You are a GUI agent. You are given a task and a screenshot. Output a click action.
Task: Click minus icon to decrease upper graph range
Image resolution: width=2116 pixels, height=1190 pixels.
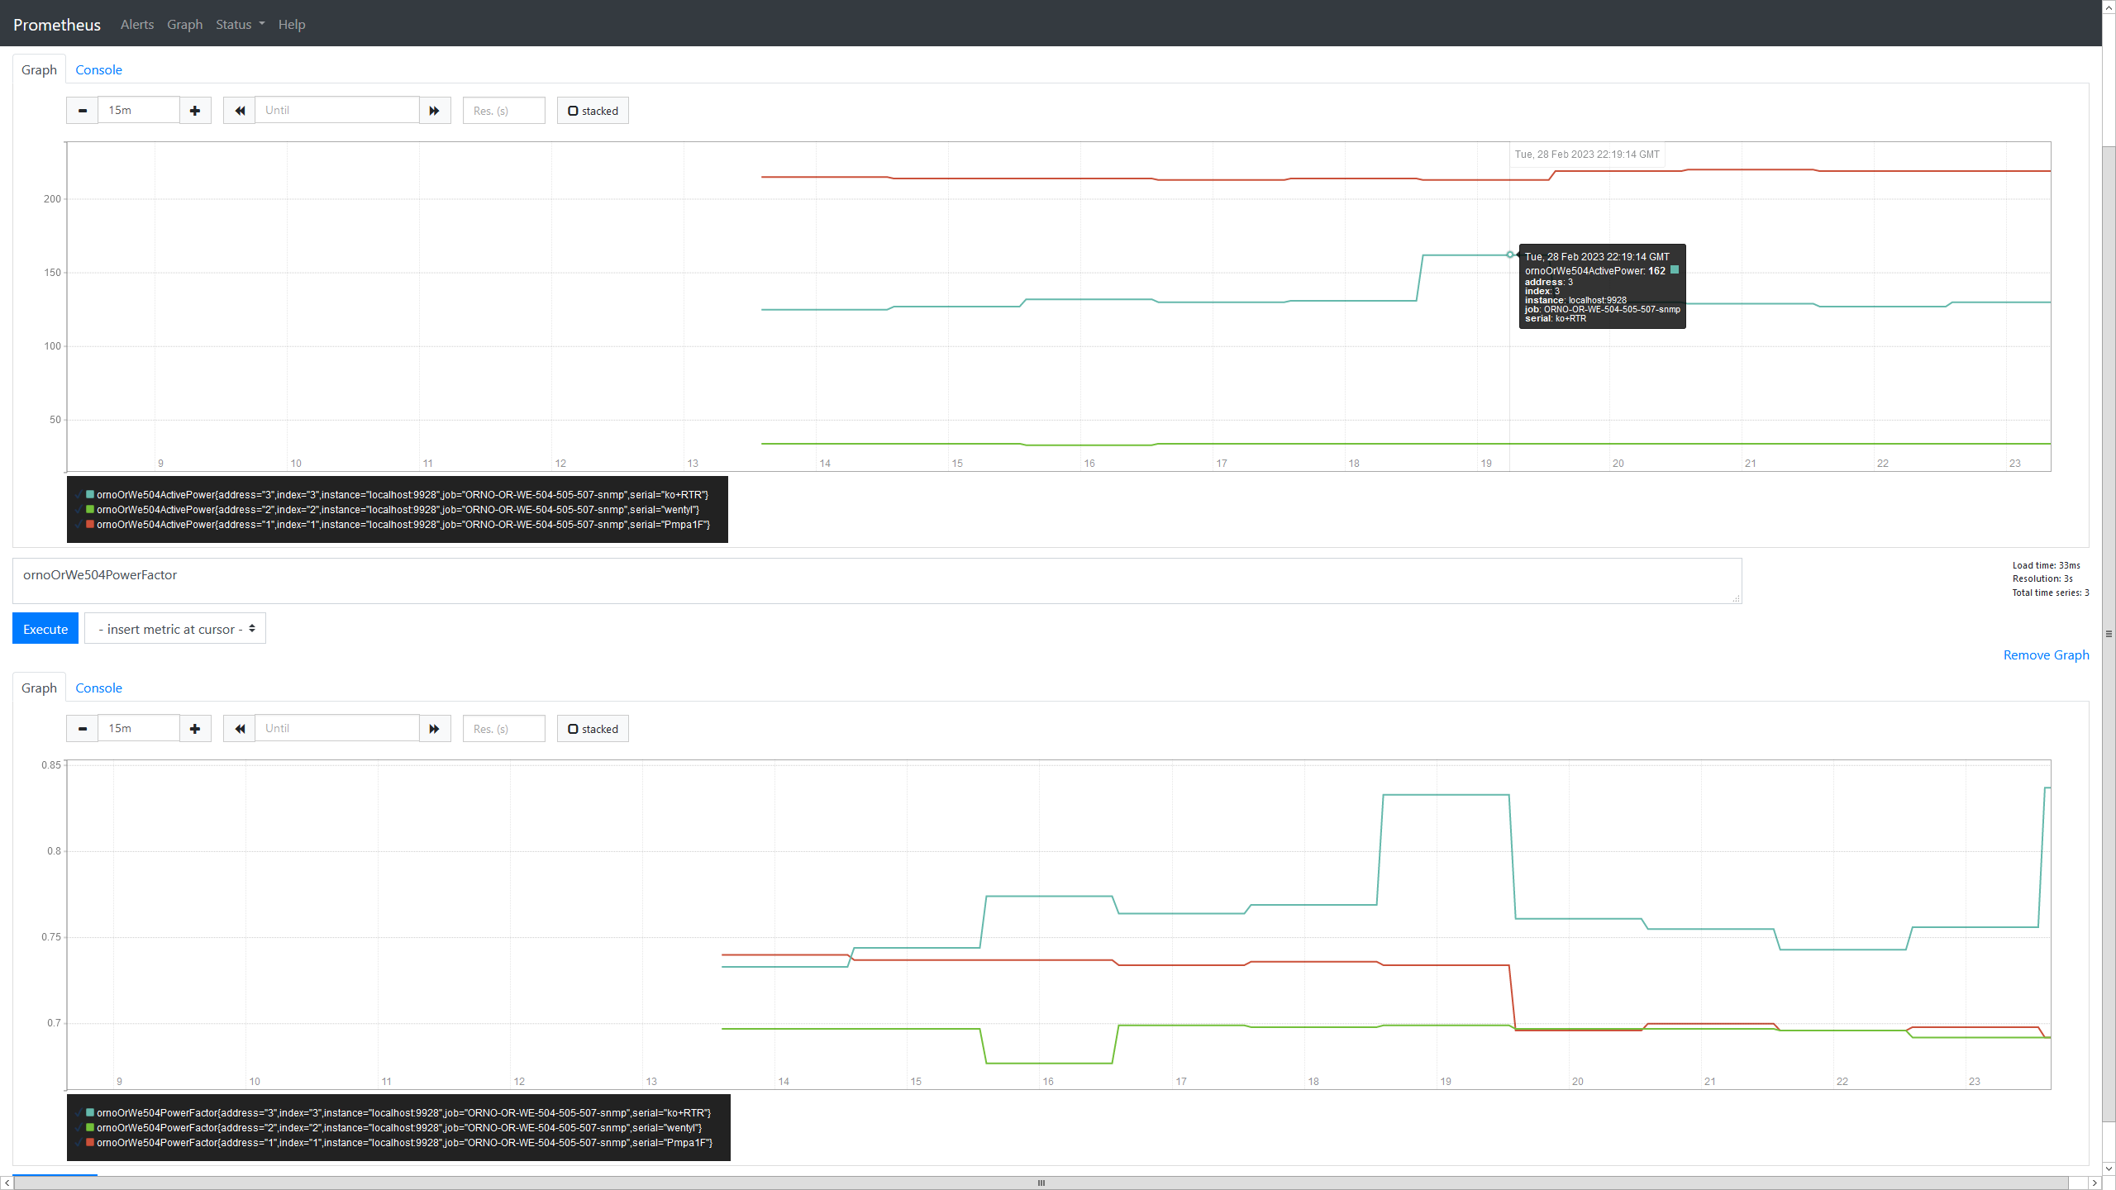point(82,111)
